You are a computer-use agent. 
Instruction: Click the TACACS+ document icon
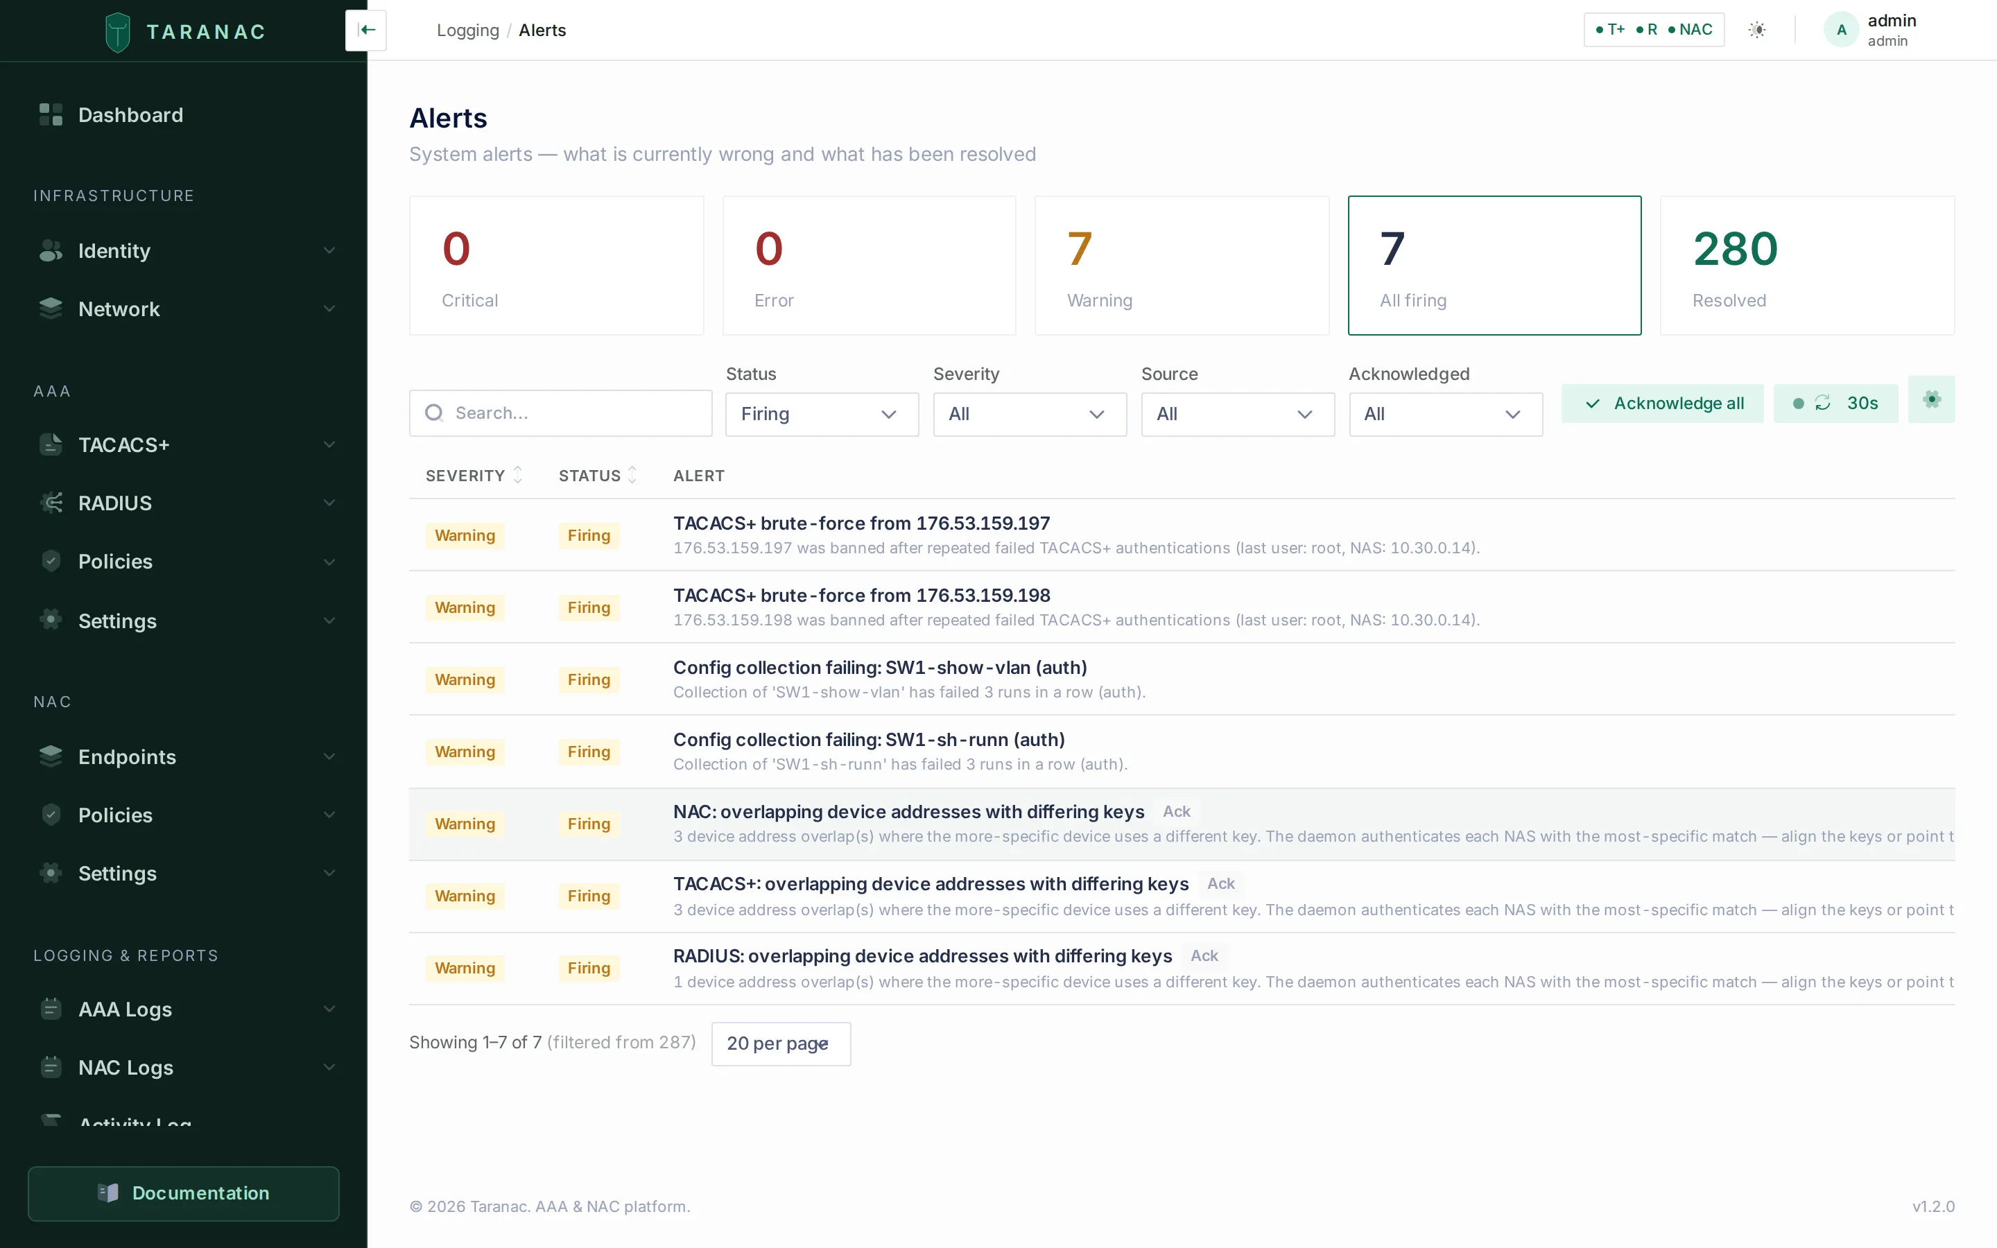[x=51, y=445]
